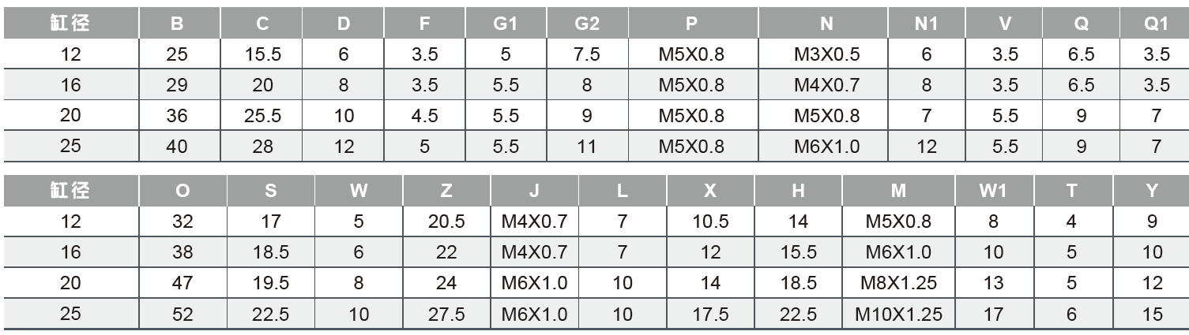This screenshot has height=335, width=1189.
Task: Click the 7.5 value under G2
Action: pyautogui.click(x=586, y=54)
